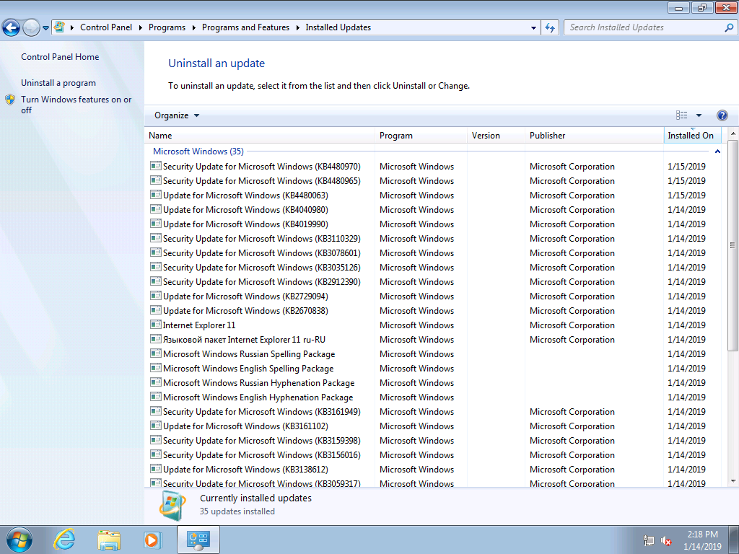Launch Internet Explorer from taskbar

(64, 540)
